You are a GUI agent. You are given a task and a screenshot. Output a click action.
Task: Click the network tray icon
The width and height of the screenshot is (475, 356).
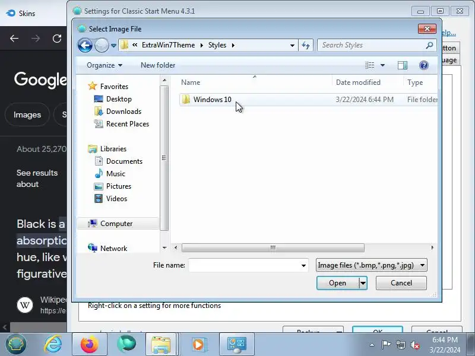(x=401, y=345)
